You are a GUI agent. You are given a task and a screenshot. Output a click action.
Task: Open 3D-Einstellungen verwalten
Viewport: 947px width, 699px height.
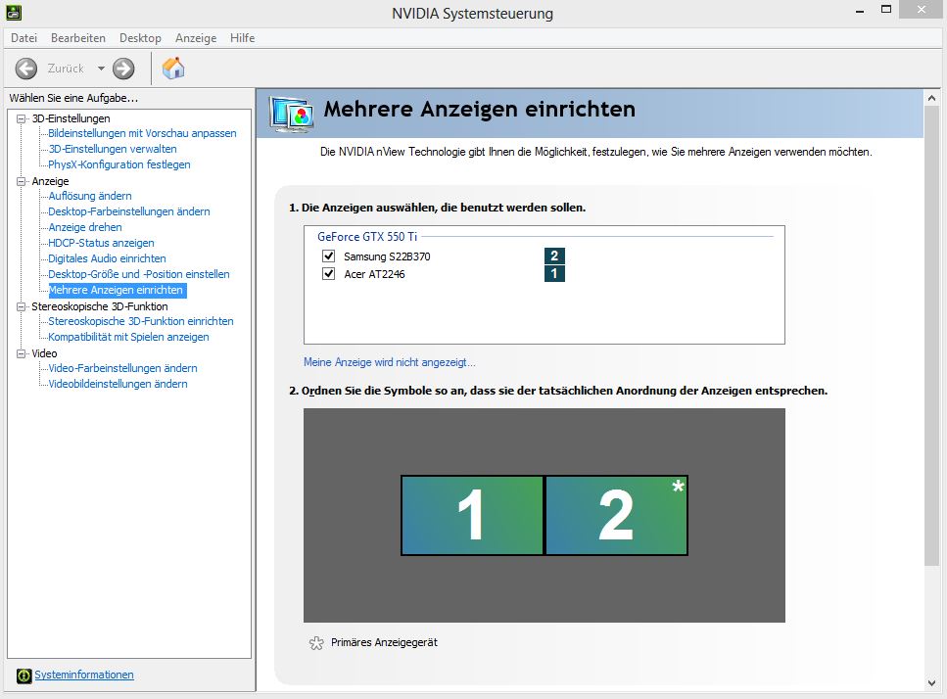point(113,149)
